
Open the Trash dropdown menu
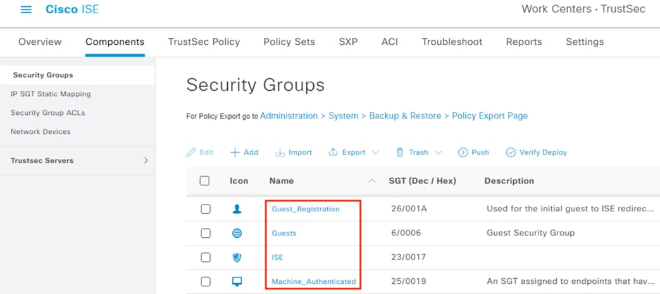coord(419,152)
